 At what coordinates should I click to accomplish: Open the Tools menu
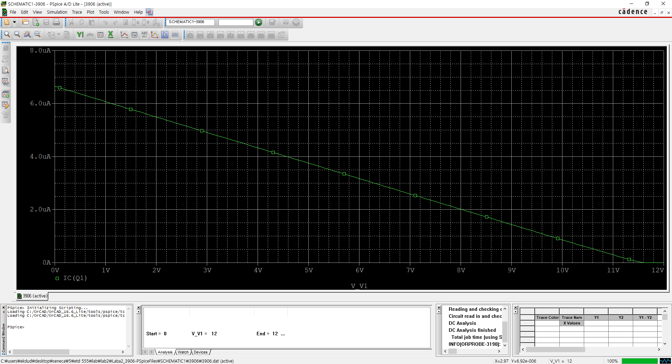(x=104, y=12)
